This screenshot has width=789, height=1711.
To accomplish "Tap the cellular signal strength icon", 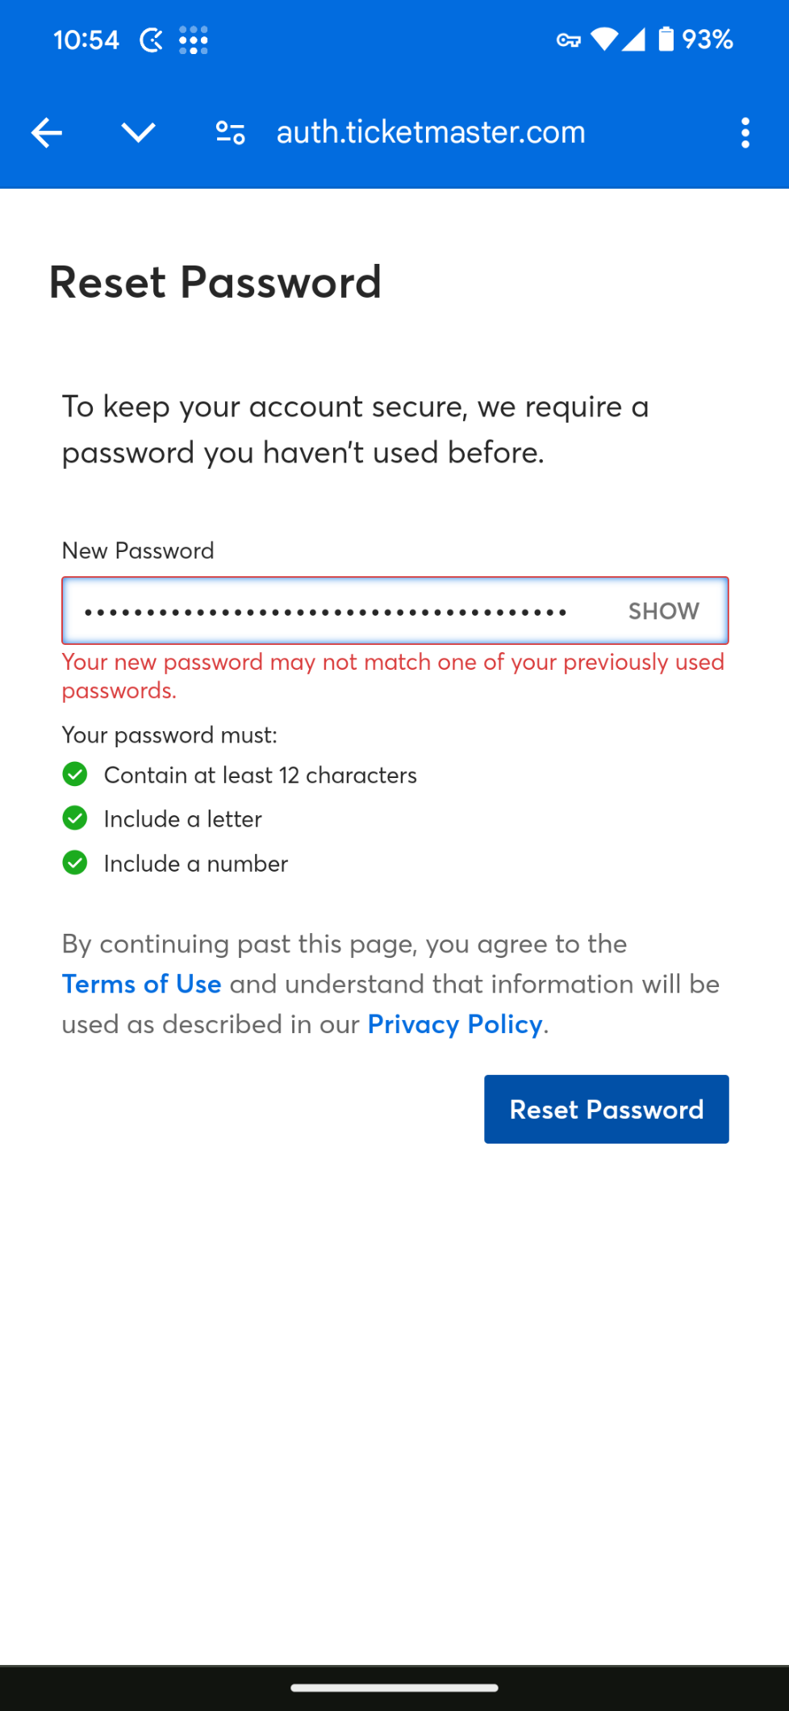I will 633,39.
